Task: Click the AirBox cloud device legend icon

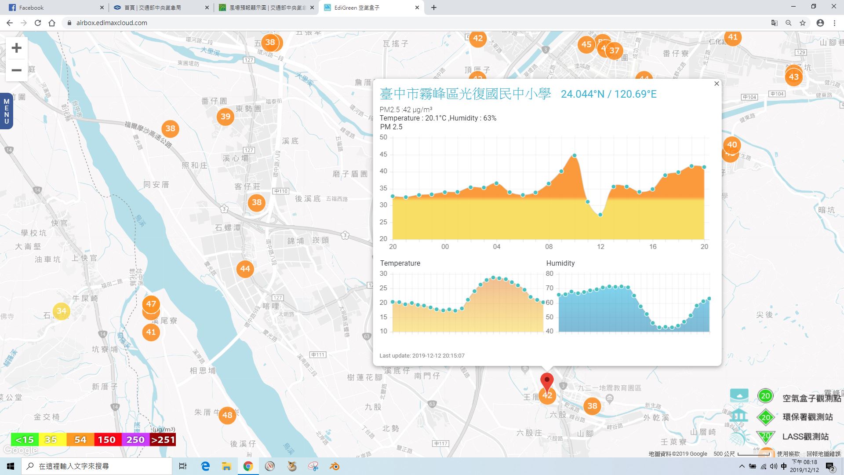Action: (739, 395)
